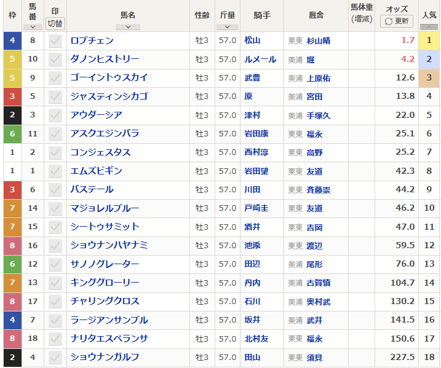This screenshot has height=368, width=441.
Task: Open trainer link 奥村武
Action: [319, 302]
